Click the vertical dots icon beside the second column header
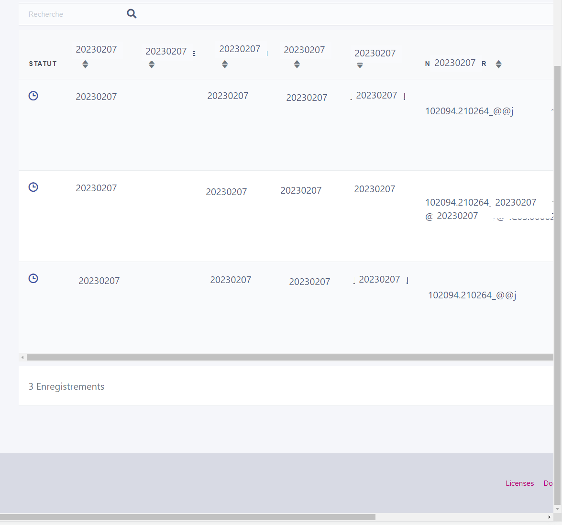The width and height of the screenshot is (562, 525). click(194, 53)
